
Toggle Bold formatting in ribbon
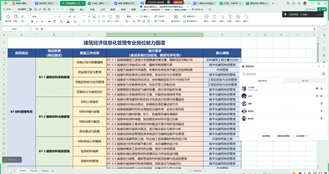click(32, 21)
